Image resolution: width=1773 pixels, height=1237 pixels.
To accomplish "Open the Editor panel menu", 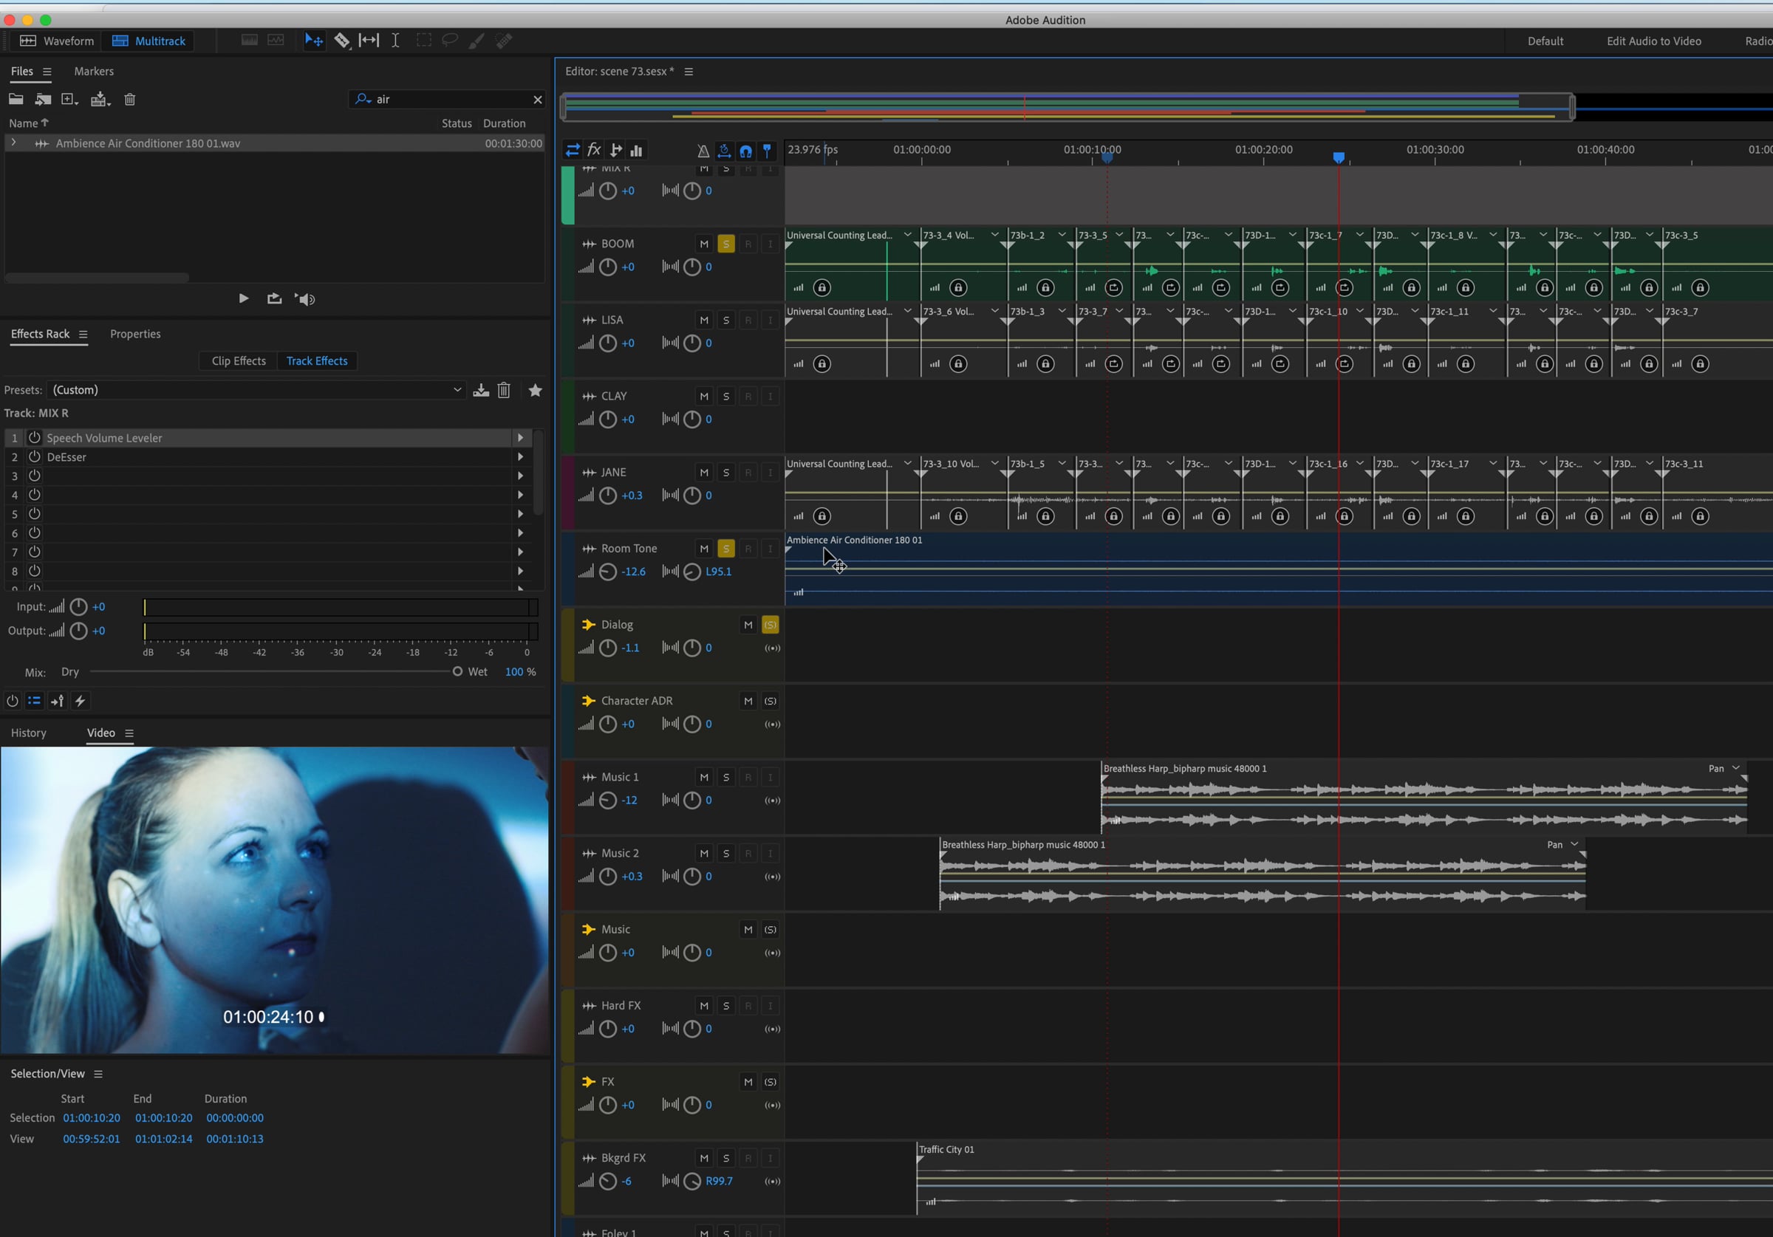I will [x=689, y=72].
